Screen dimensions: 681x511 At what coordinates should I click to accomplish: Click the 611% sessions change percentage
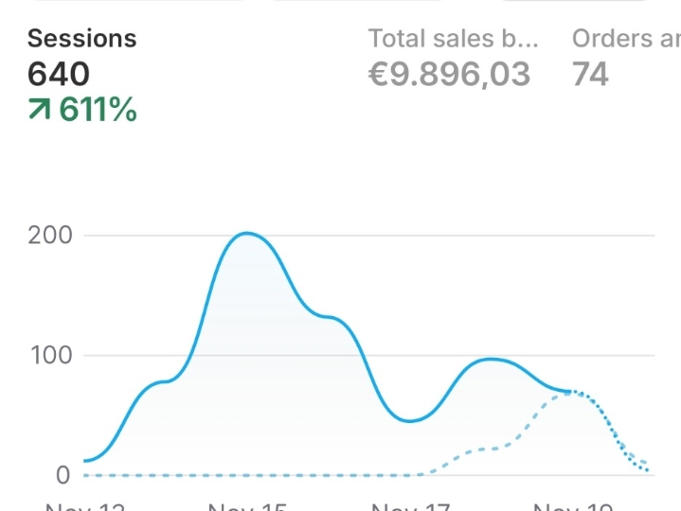[x=98, y=111]
